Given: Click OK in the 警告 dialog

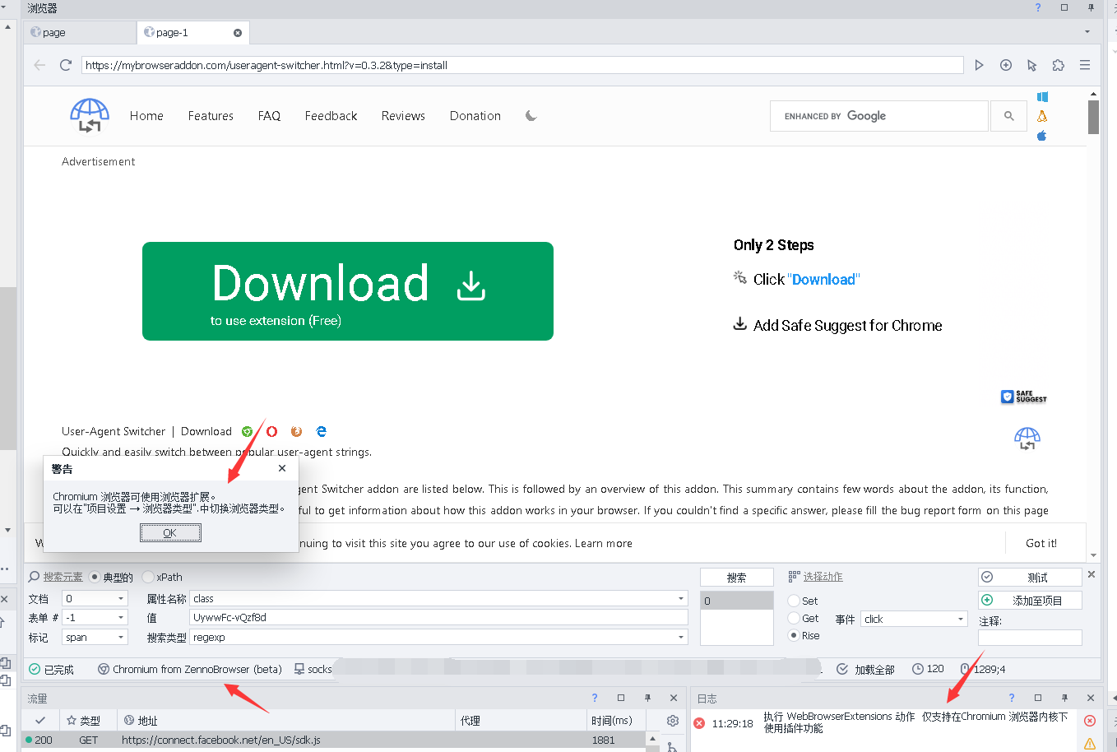Looking at the screenshot, I should [170, 533].
